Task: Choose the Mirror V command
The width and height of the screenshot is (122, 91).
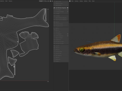Action: (61, 30)
